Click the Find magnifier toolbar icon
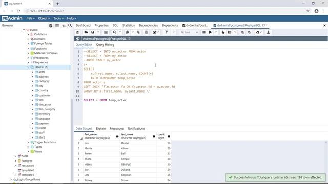Viewport: 328px width, 184px height. tap(115, 32)
